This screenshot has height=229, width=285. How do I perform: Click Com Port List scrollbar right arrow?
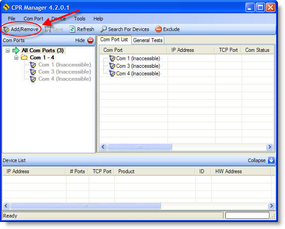269,147
